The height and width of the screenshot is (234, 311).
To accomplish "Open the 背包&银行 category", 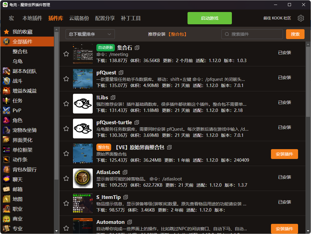I will point(27,170).
